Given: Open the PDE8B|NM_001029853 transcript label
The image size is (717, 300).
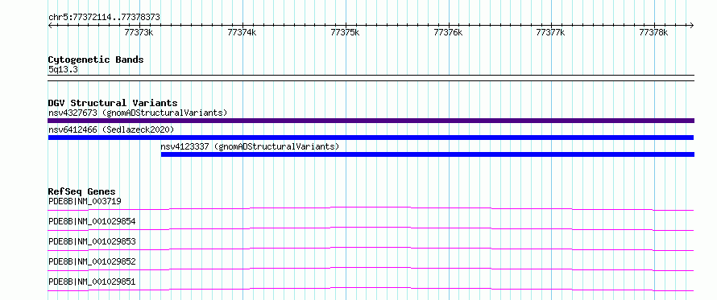Looking at the screenshot, I should 92,241.
